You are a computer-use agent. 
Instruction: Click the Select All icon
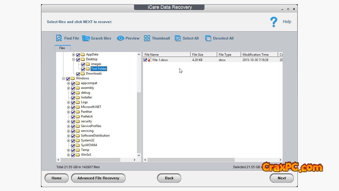click(178, 38)
